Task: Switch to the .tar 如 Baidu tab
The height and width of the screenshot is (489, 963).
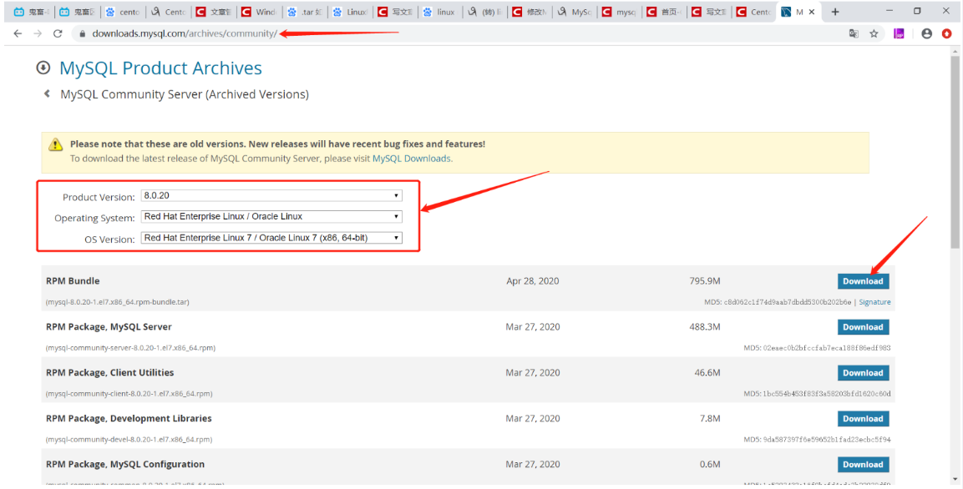Action: click(304, 12)
